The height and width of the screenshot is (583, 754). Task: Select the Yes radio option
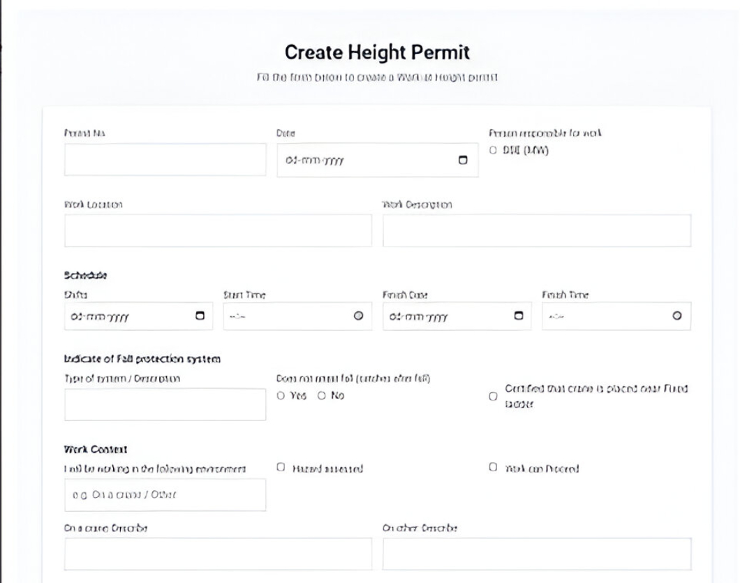281,396
